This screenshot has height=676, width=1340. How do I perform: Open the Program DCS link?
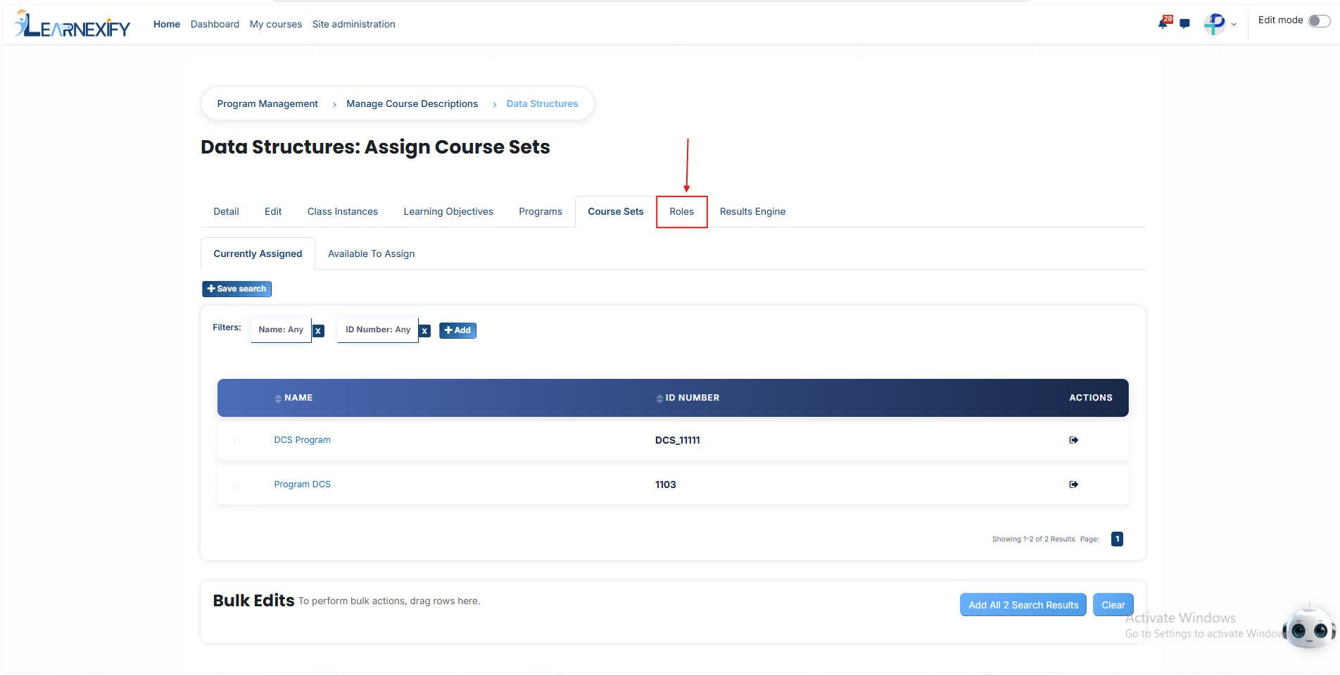(303, 484)
